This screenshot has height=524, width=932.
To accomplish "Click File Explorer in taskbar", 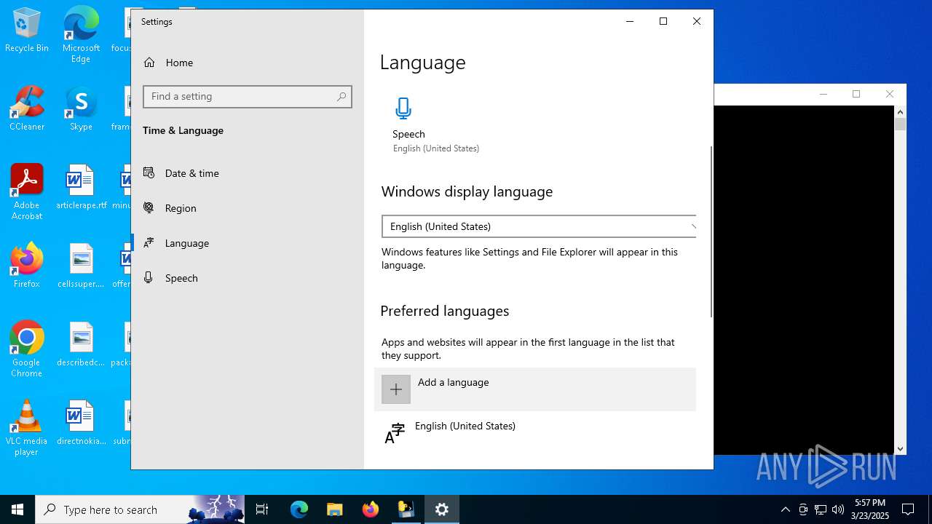I will coord(334,509).
